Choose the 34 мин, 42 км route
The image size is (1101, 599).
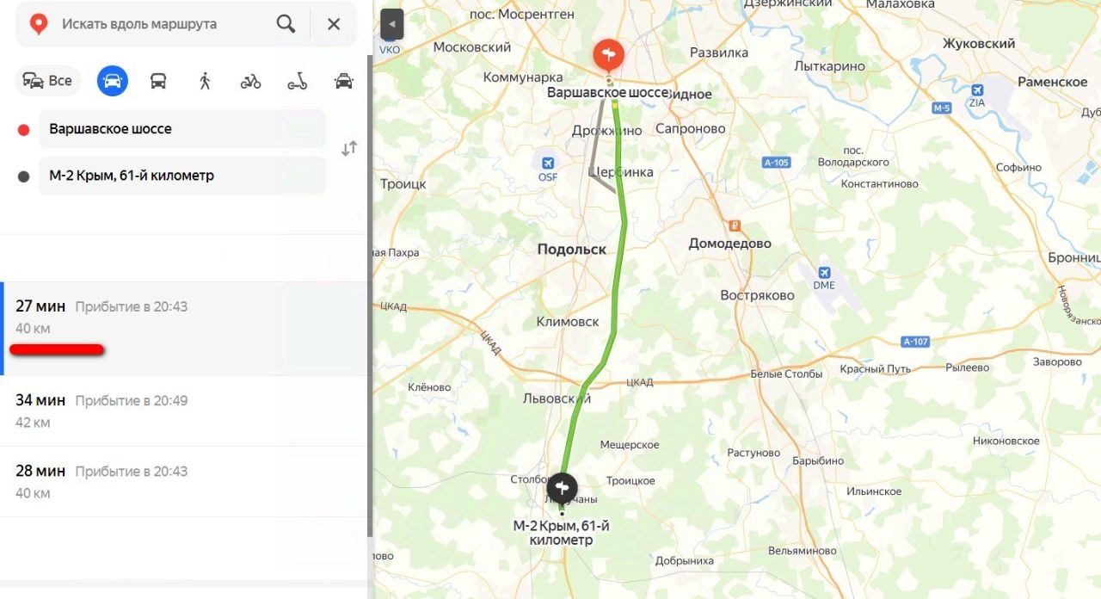pos(184,411)
